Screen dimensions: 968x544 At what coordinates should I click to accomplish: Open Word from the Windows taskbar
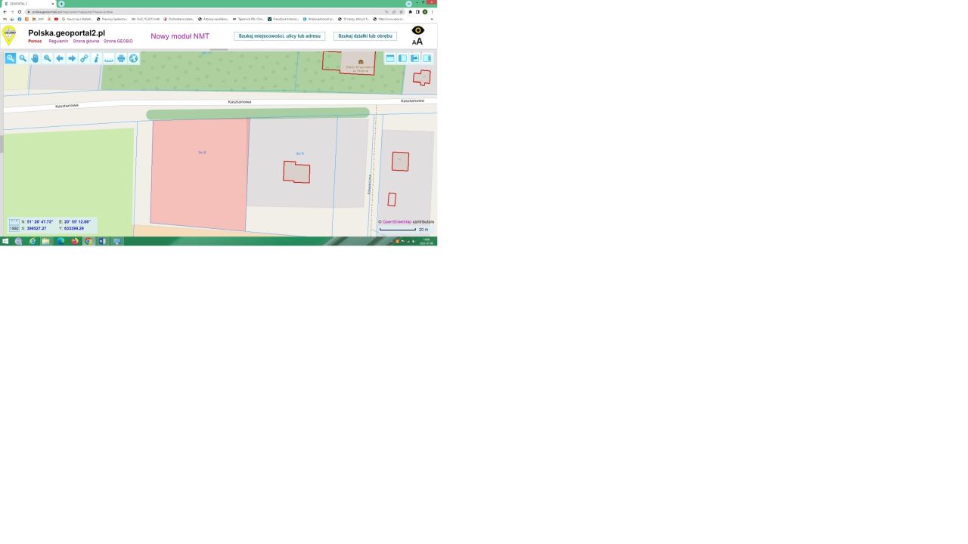[x=102, y=242]
